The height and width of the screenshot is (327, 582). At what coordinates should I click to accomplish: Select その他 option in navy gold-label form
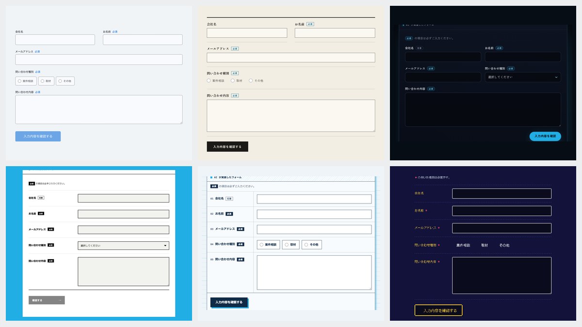point(504,246)
